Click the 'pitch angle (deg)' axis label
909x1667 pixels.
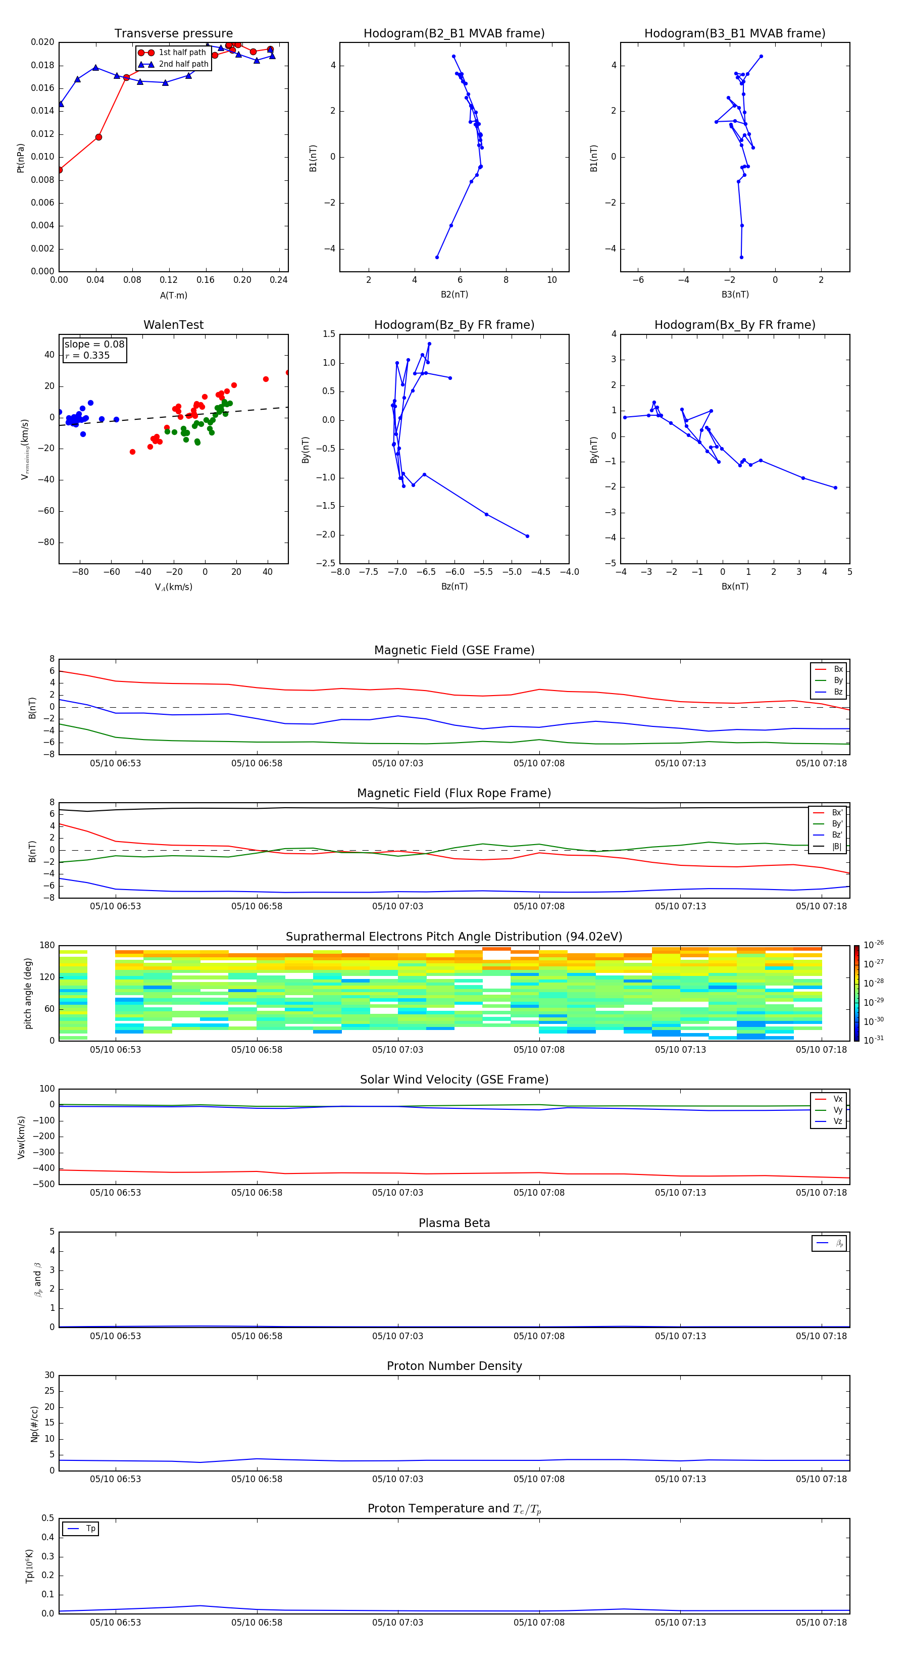(28, 993)
